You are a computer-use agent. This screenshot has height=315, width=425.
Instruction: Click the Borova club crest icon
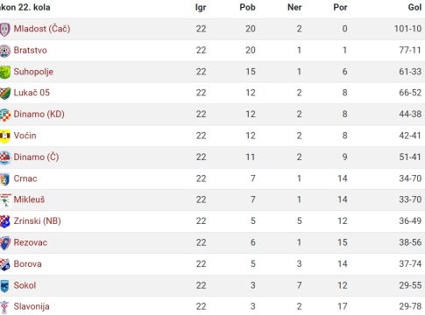[4, 264]
